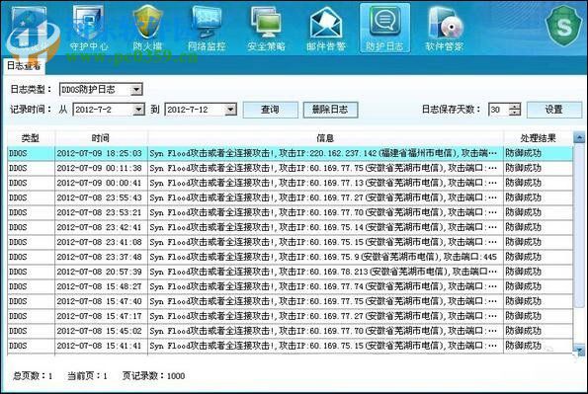Click info cell with IP 60.169.78.213
Screen dimensions: 588x394
coord(325,272)
